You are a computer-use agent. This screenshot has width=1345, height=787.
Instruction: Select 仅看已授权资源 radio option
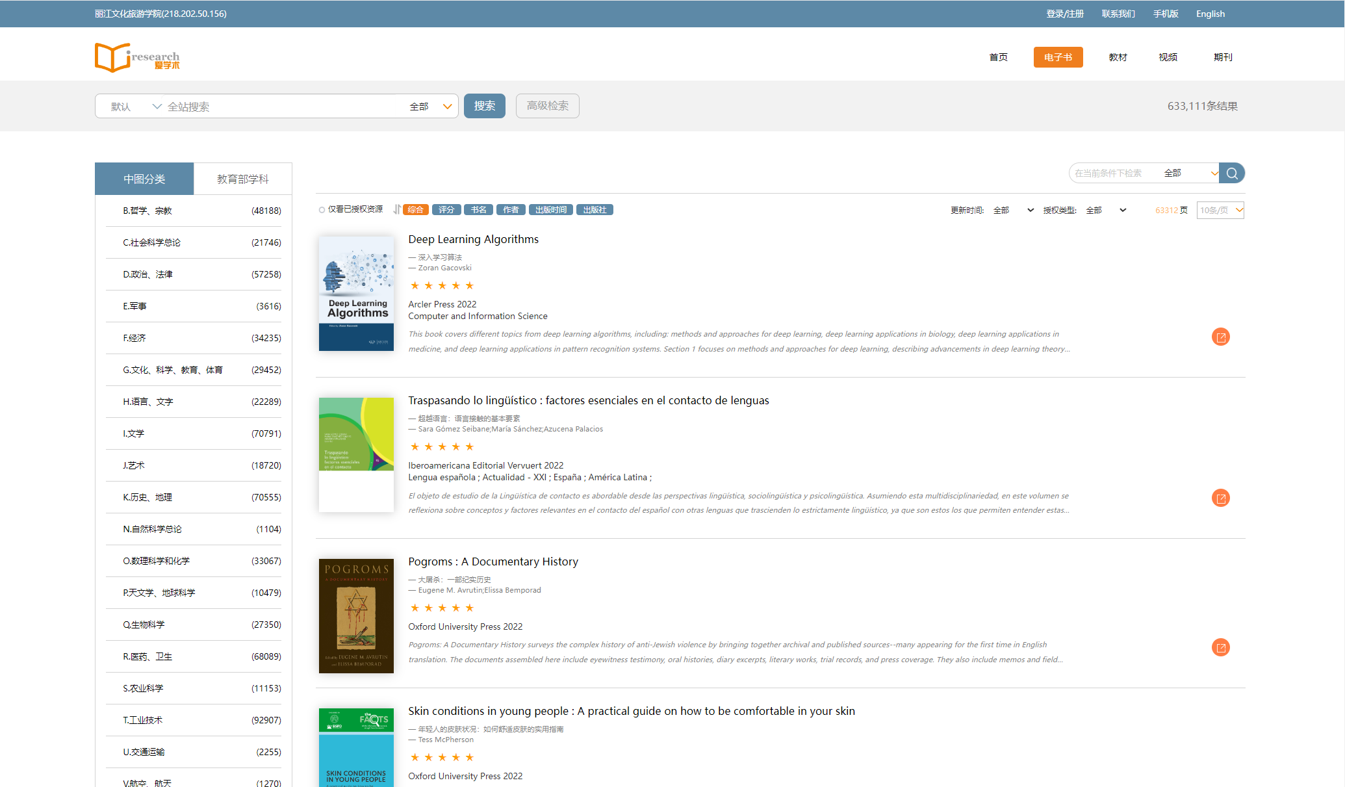322,209
